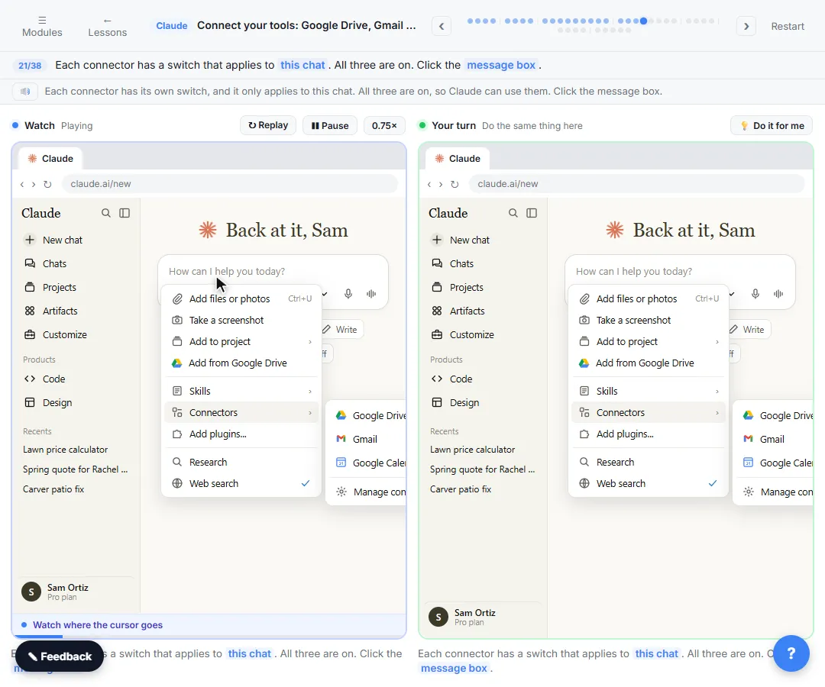The height and width of the screenshot is (687, 825).
Task: Toggle Web search in Your turn menu
Action: click(649, 484)
